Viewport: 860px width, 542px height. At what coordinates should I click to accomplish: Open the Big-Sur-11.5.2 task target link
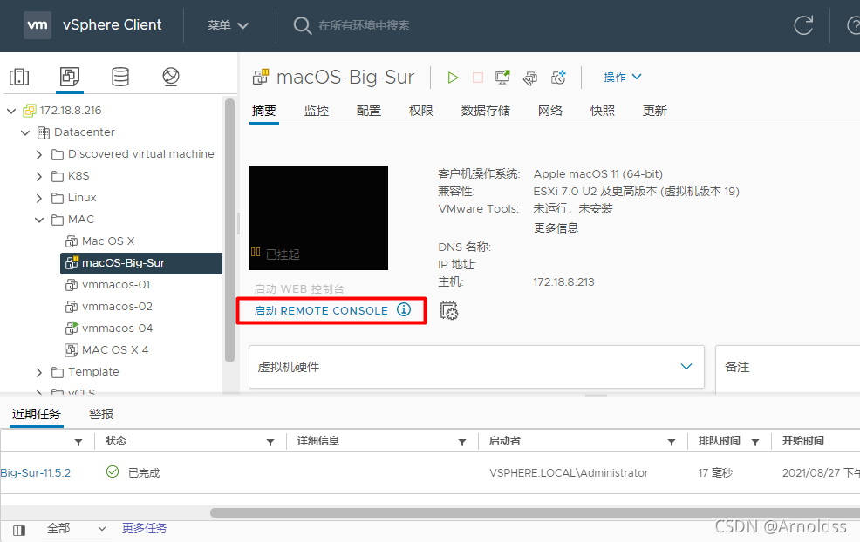pyautogui.click(x=35, y=472)
